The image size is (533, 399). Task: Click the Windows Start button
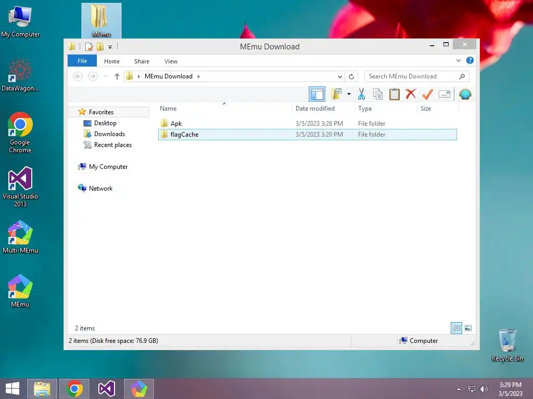12,389
